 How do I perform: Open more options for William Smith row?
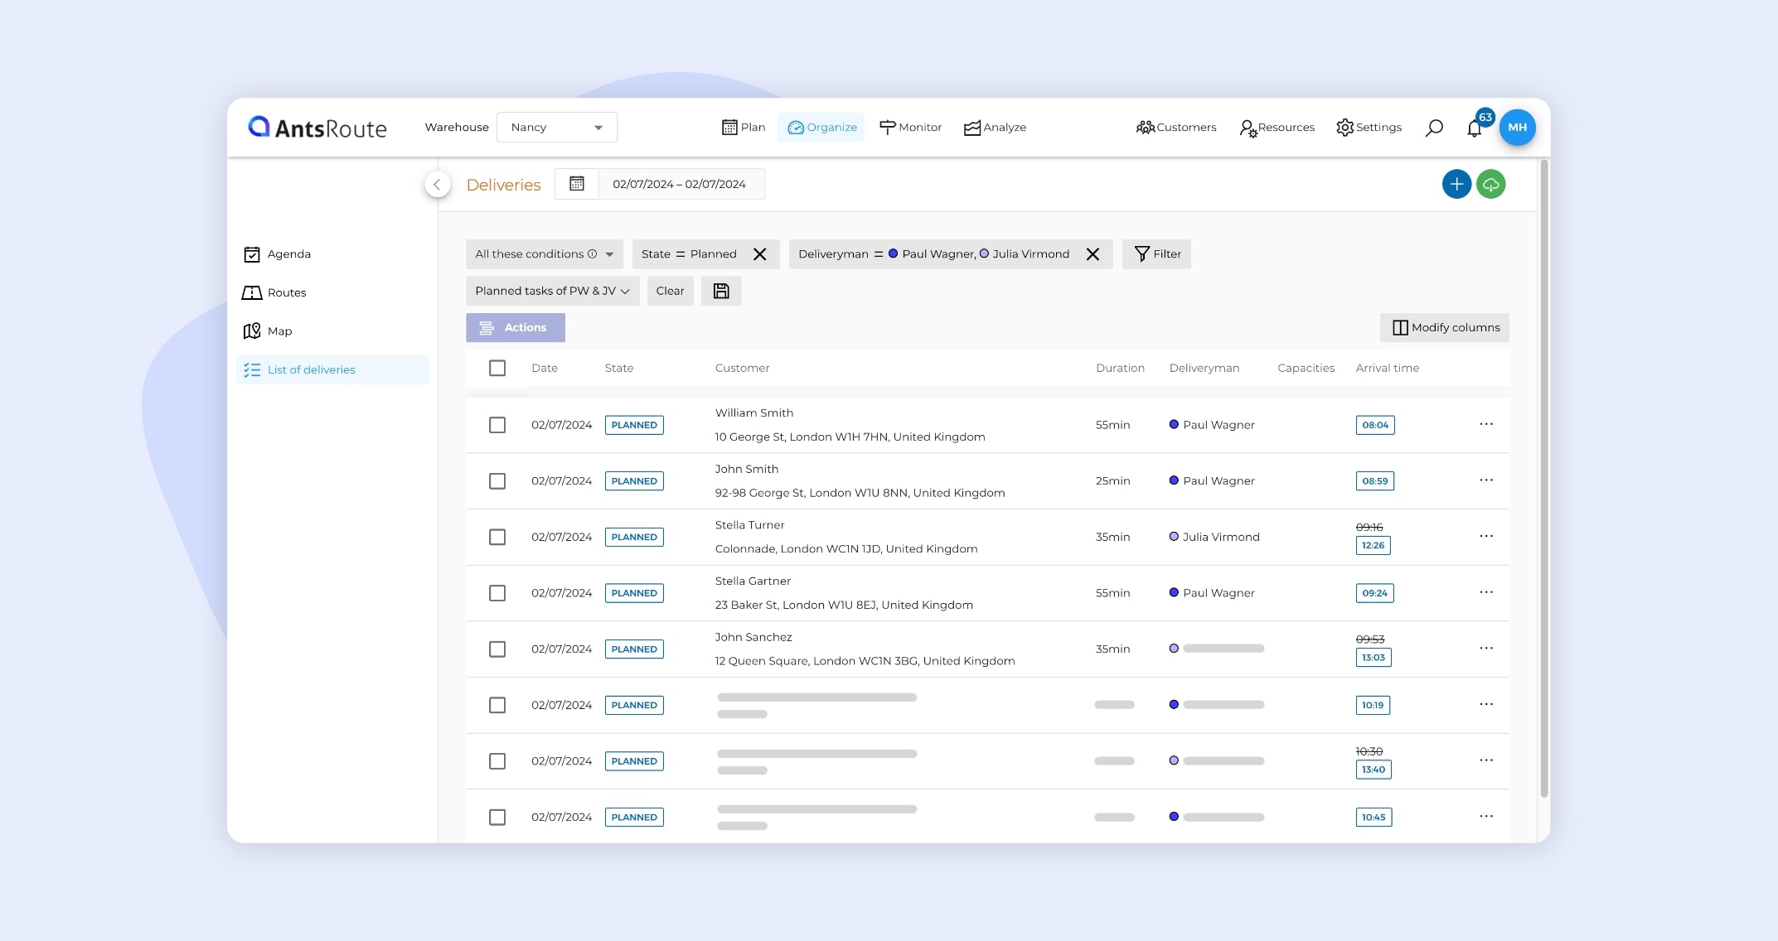1485,424
